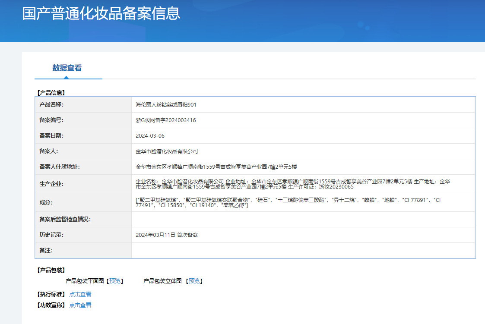Screen dimensions: 485x324
Task: Click filing number 浙G妆网备字2024003416
Action: 165,120
